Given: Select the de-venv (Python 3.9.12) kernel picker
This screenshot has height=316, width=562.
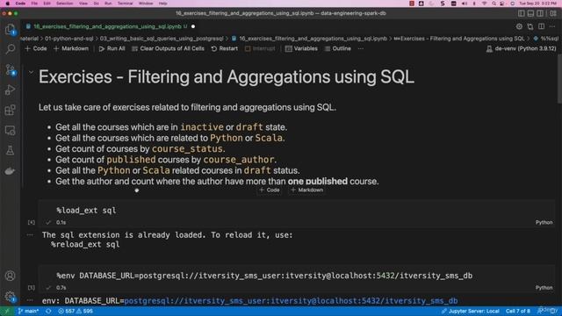Looking at the screenshot, I should (521, 49).
